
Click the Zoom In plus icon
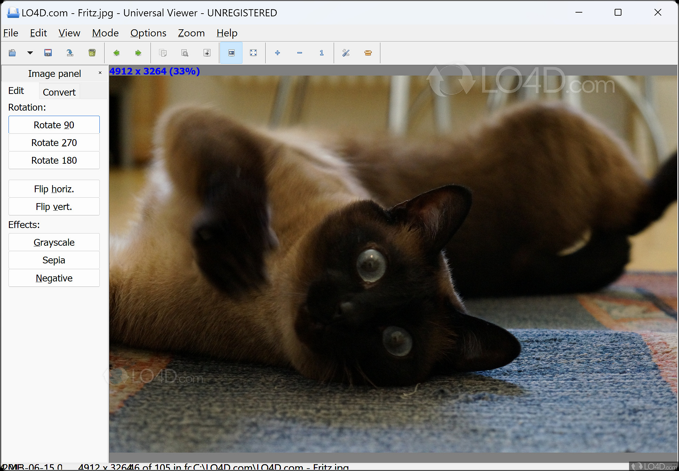pyautogui.click(x=278, y=53)
